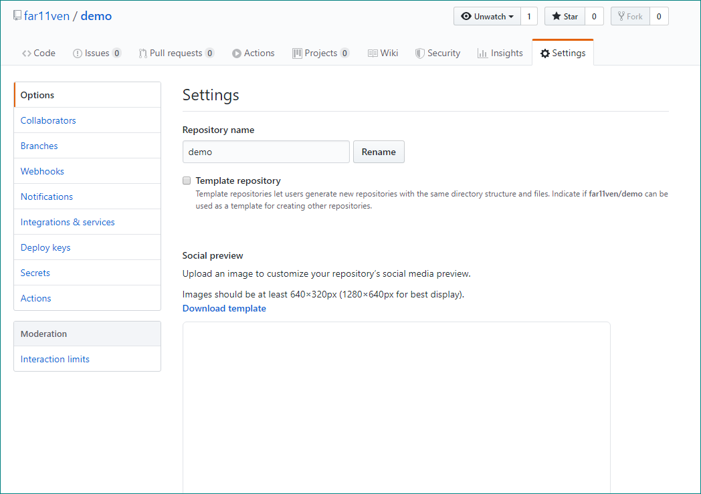This screenshot has width=701, height=494.
Task: Click the repository book icon beside far11ven
Action: 17,15
